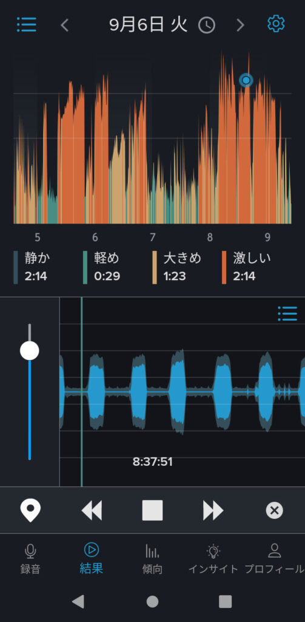Select the playback position marker on chart
305x622 pixels.
246,81
